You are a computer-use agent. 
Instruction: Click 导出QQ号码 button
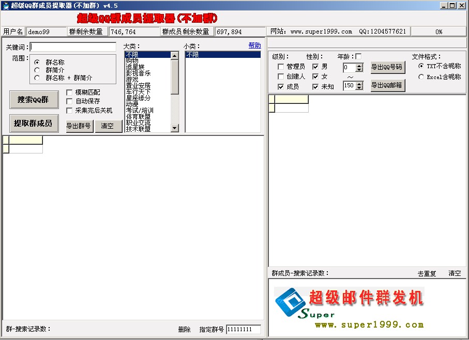[388, 67]
